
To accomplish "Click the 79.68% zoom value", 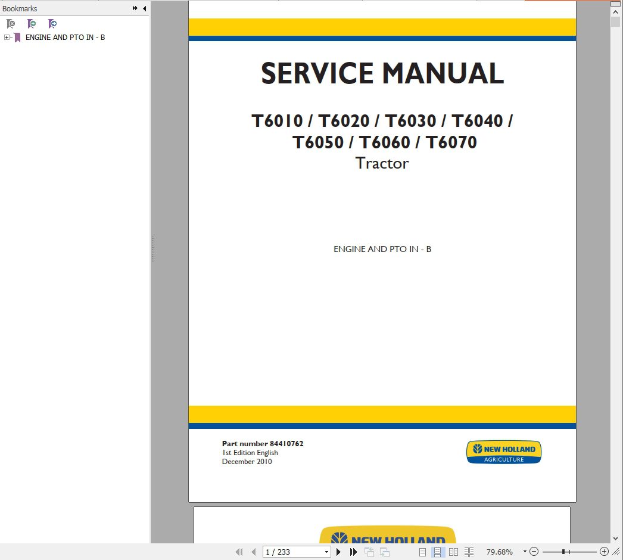I will (x=500, y=552).
